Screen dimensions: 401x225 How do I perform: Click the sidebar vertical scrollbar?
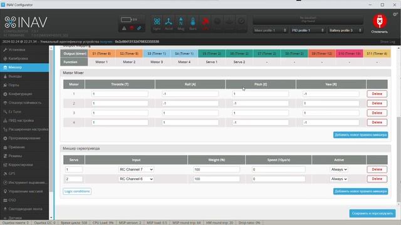[51, 120]
